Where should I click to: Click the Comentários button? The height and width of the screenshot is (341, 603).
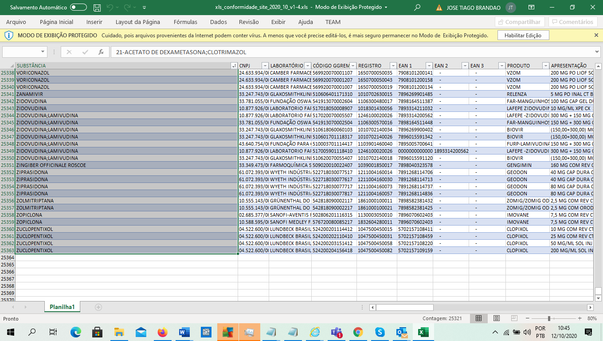click(x=572, y=22)
